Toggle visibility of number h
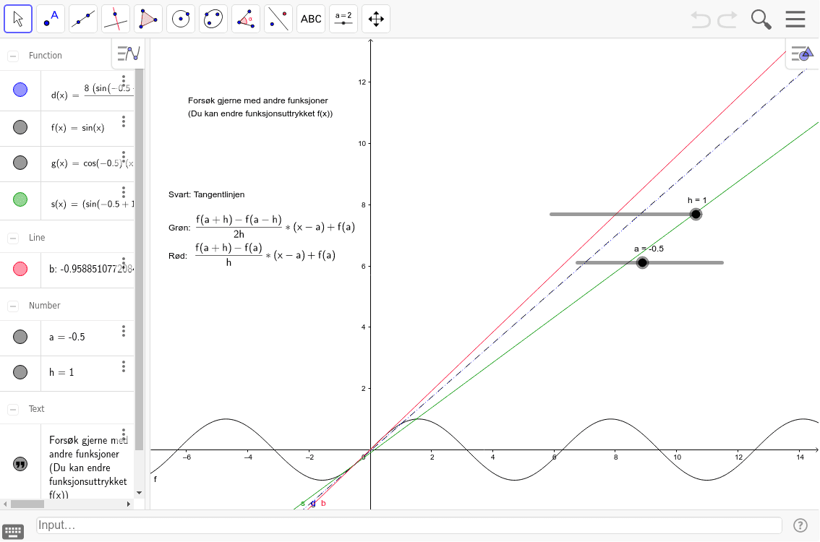The image size is (820, 542). (20, 372)
